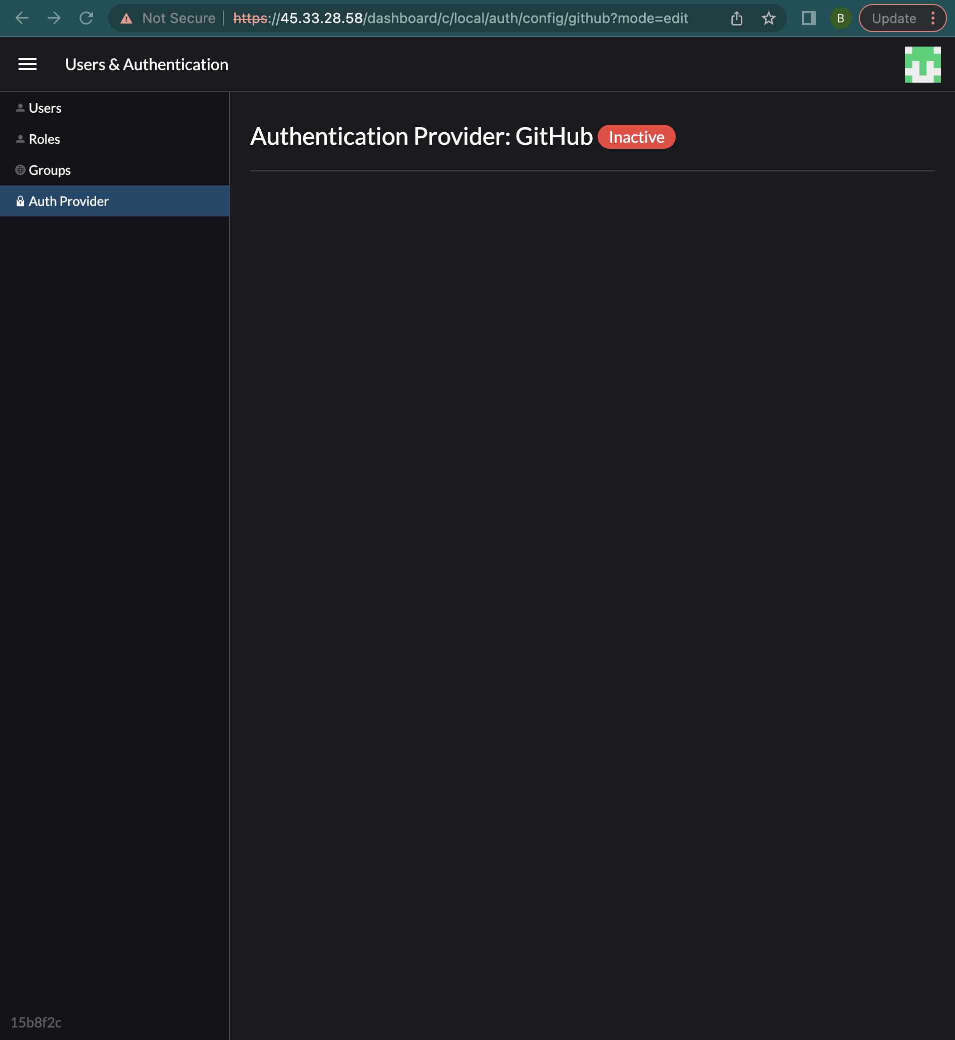
Task: Click the Rancher logo in top right corner
Action: tap(923, 64)
